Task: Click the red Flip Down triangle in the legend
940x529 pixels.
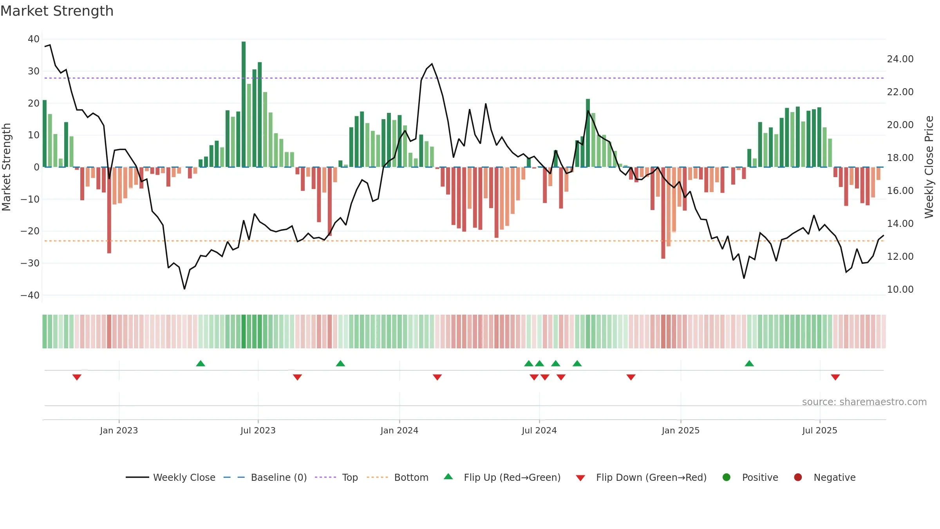Action: [x=580, y=478]
